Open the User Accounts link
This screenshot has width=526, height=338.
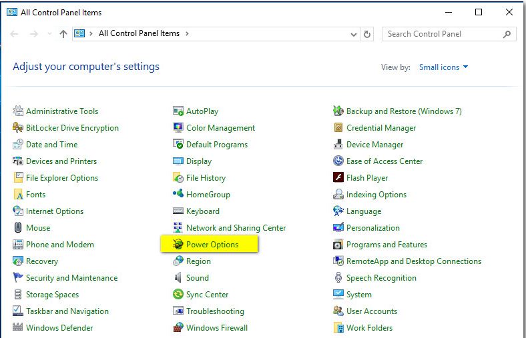tap(372, 311)
